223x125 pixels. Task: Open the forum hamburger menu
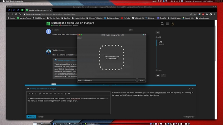(167, 24)
